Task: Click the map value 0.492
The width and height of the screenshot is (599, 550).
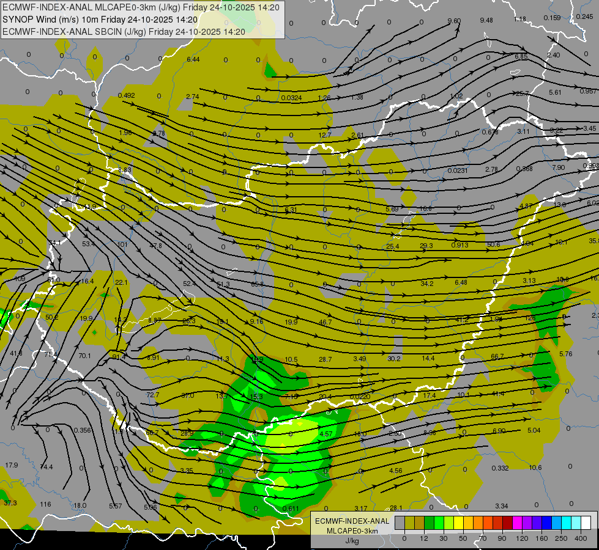Action: point(126,95)
